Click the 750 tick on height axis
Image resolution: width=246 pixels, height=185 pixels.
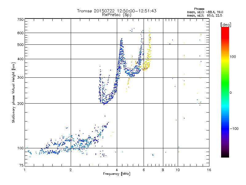(x=20, y=19)
